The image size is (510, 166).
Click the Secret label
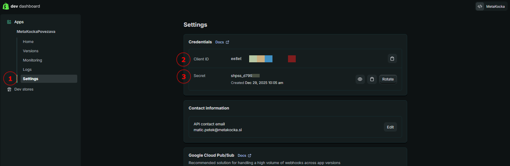tap(199, 76)
